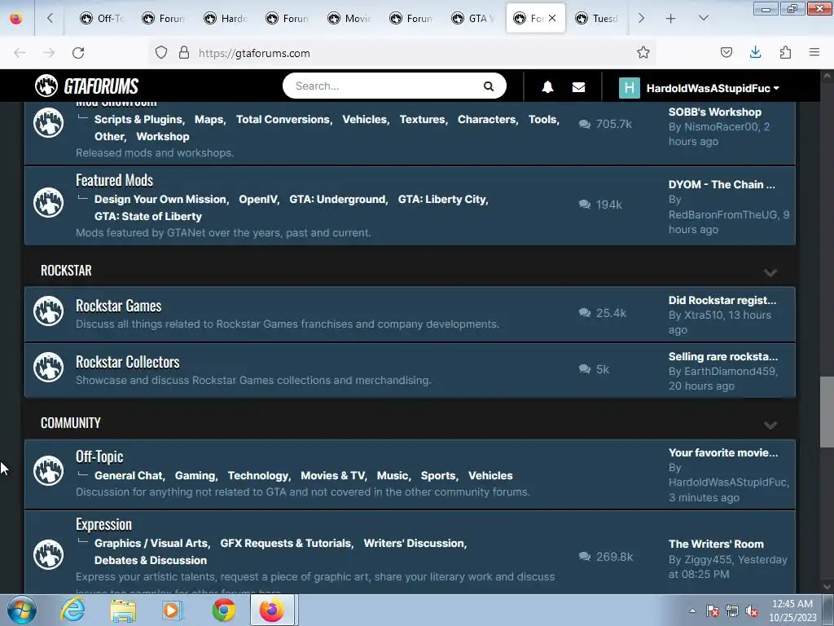Switch to the Hardc browser tab
Viewport: 834px width, 626px height.
tap(226, 18)
